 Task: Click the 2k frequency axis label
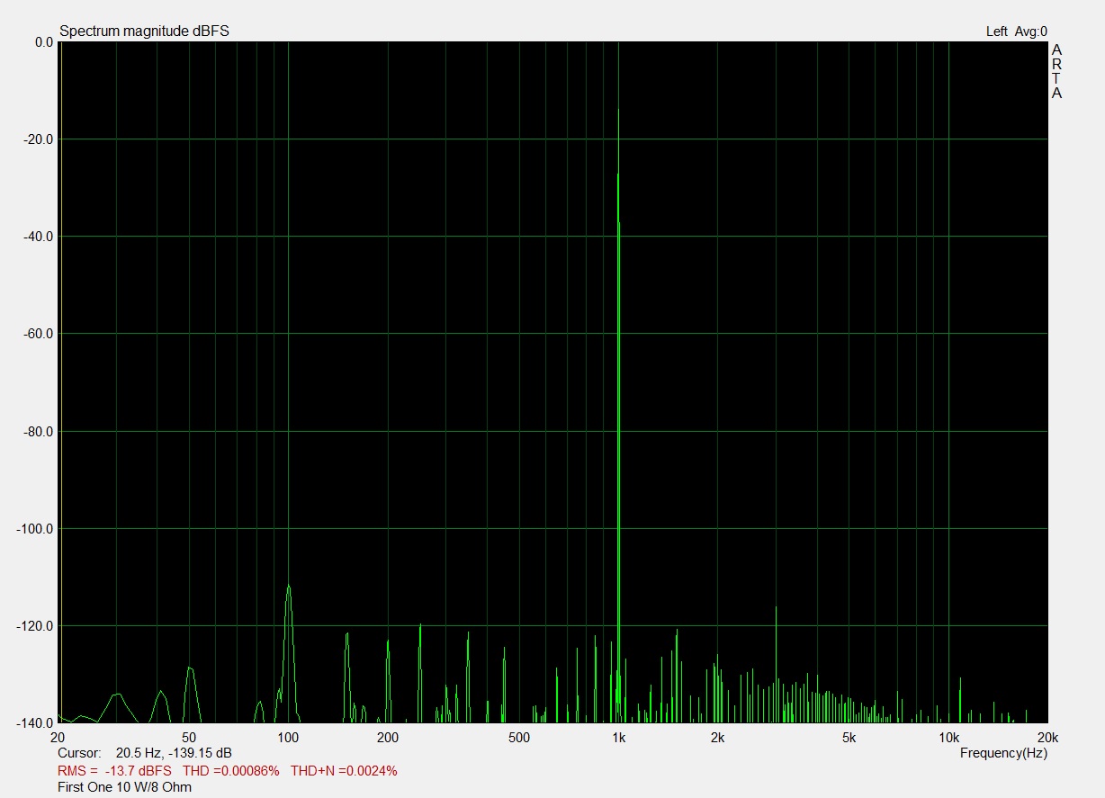pos(718,738)
